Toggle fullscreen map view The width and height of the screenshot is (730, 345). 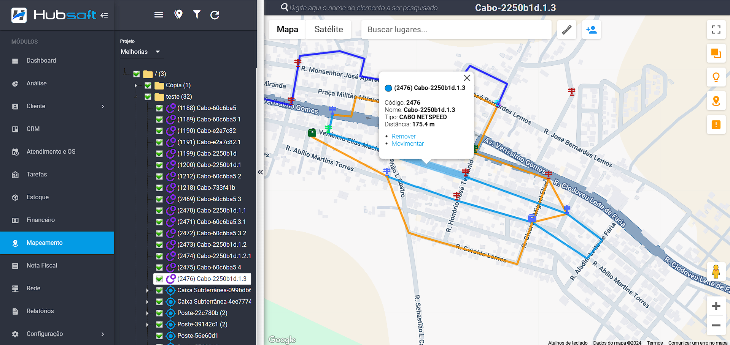coord(716,30)
